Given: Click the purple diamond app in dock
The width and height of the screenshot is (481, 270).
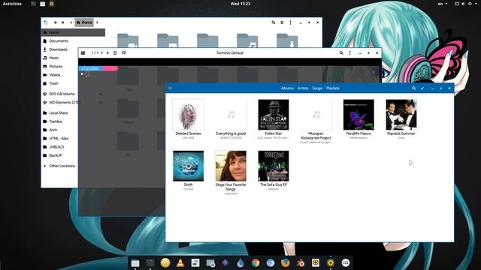Looking at the screenshot, I should [x=225, y=262].
